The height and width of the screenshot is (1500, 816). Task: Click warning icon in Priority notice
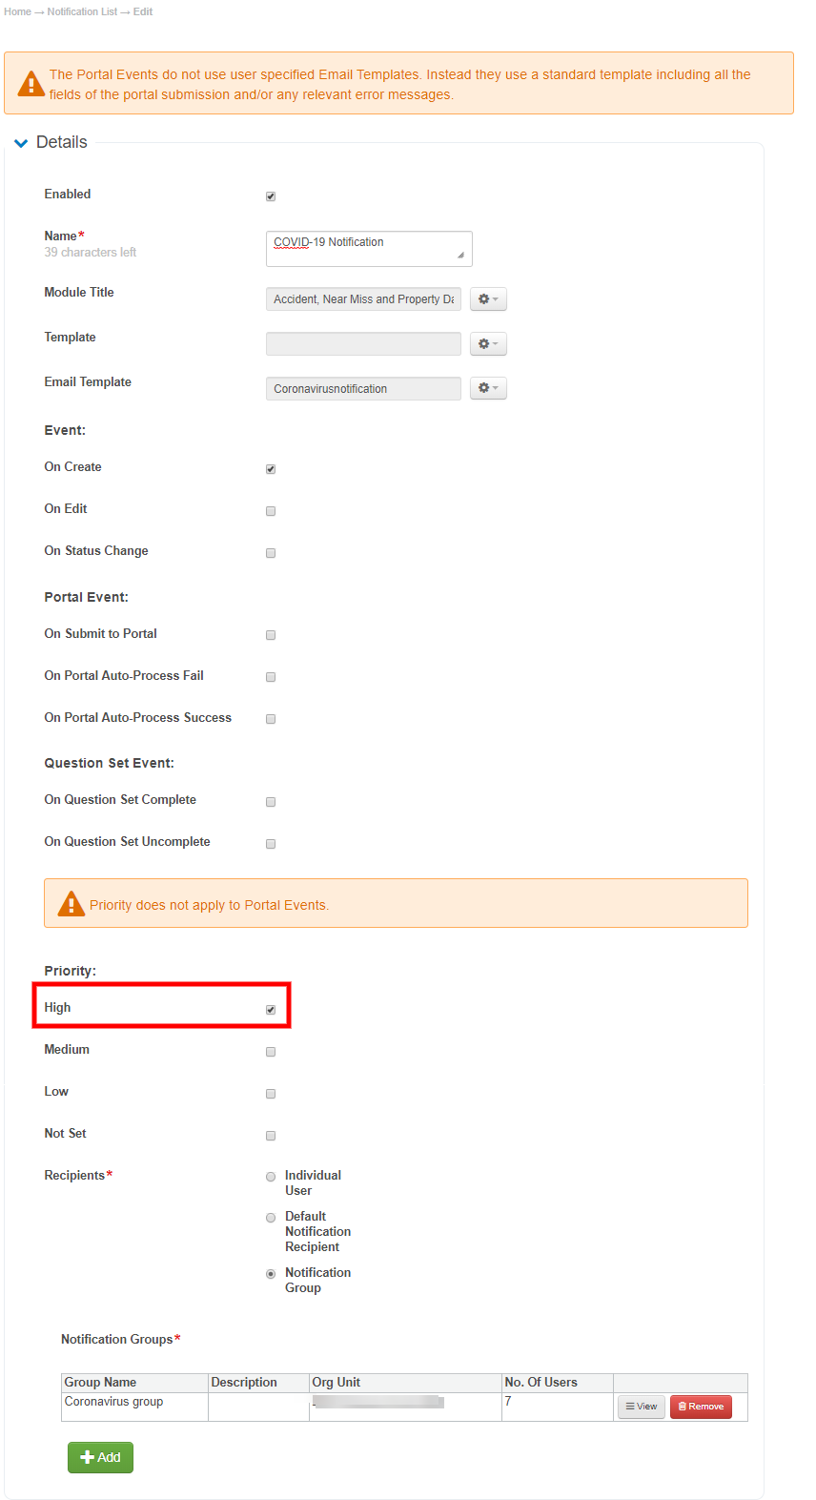coord(71,903)
